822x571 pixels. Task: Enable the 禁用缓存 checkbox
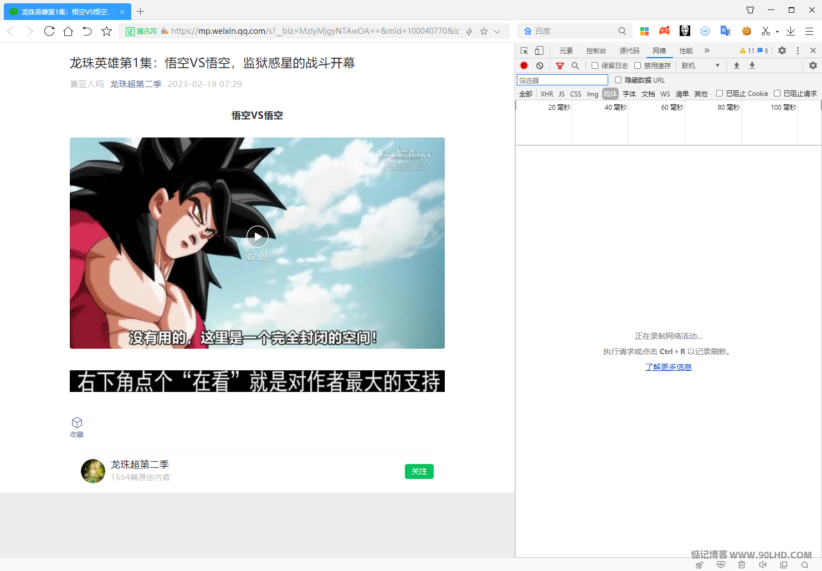(x=638, y=65)
